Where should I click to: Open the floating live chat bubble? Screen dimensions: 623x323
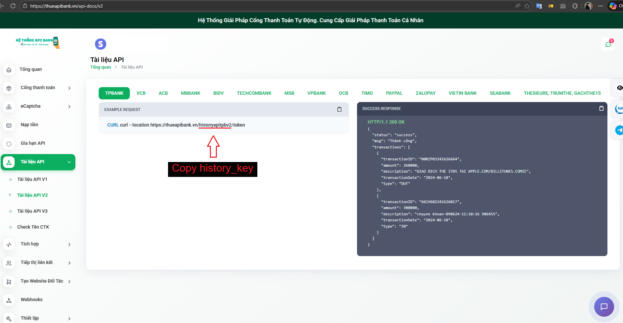[x=604, y=307]
